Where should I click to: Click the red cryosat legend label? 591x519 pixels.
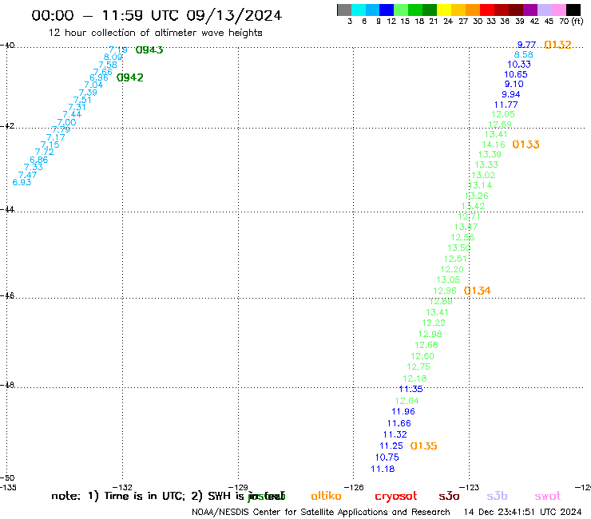396,496
